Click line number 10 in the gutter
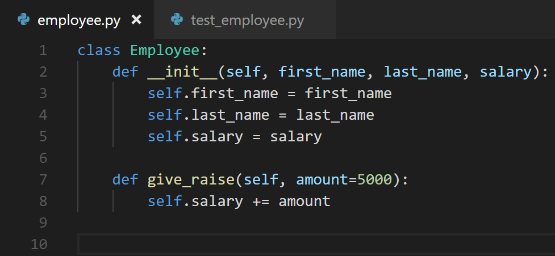555x256 pixels. coord(39,244)
